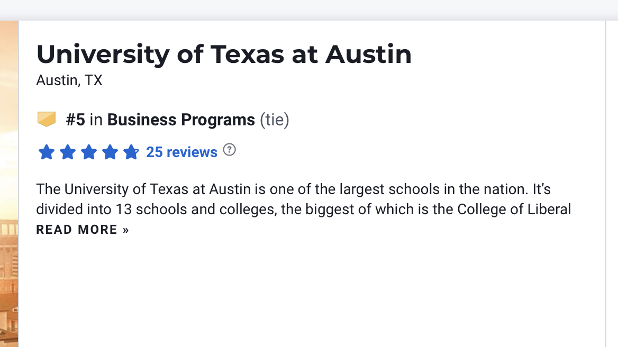Image resolution: width=618 pixels, height=347 pixels.
Task: Select the third blue rating star
Action: (x=89, y=152)
